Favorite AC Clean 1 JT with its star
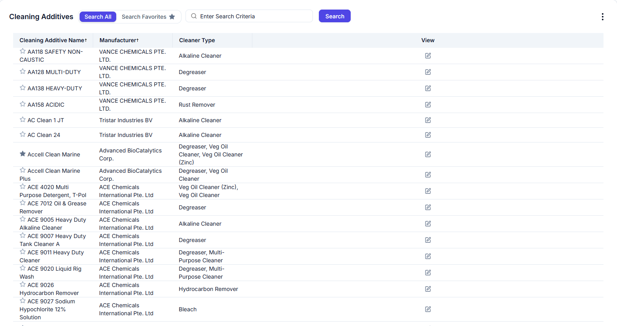This screenshot has height=326, width=617. pos(23,120)
